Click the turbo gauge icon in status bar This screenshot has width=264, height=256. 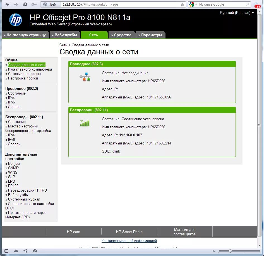pos(35,251)
